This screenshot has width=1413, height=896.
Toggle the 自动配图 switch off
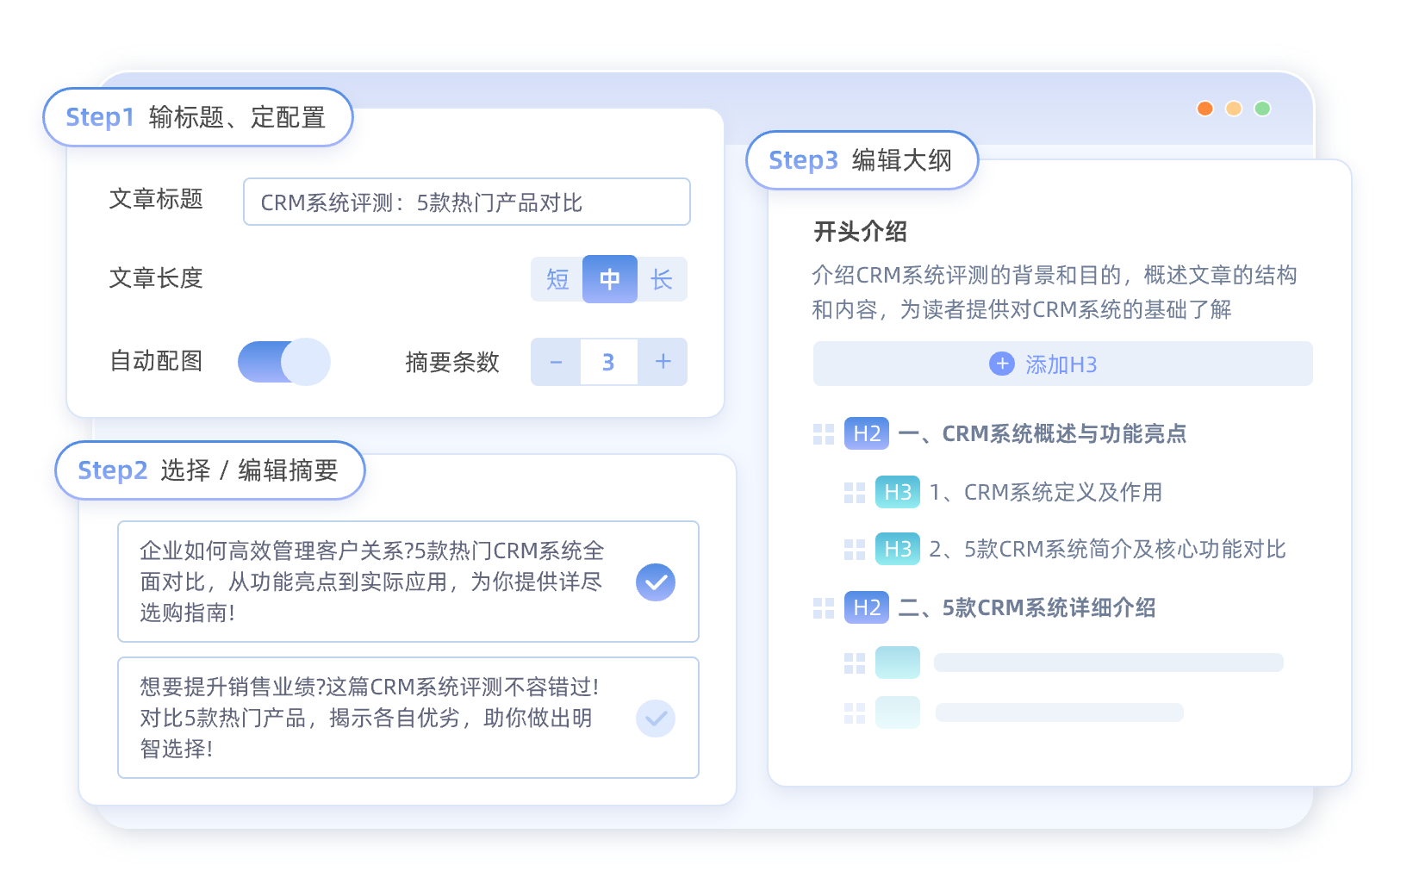click(284, 362)
